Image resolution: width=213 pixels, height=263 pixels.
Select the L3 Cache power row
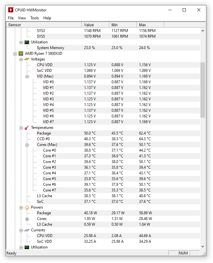click(118, 225)
